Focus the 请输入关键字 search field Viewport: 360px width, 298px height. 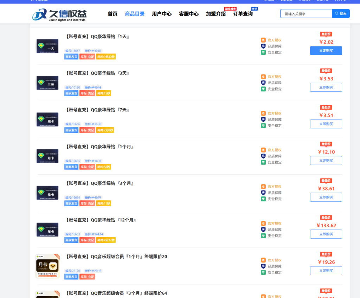coord(306,14)
